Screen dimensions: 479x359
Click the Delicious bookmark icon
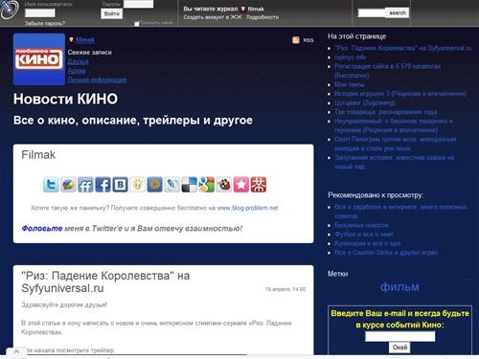(x=190, y=185)
